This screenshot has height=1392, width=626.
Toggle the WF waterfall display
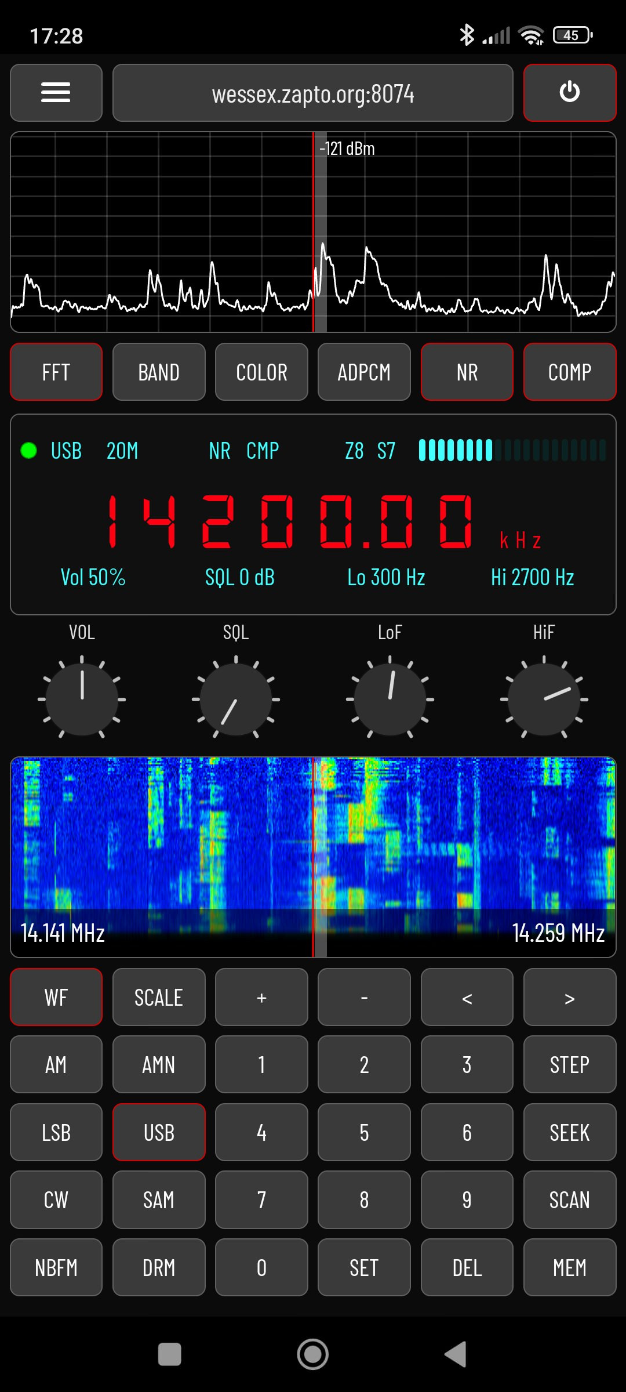click(x=56, y=997)
